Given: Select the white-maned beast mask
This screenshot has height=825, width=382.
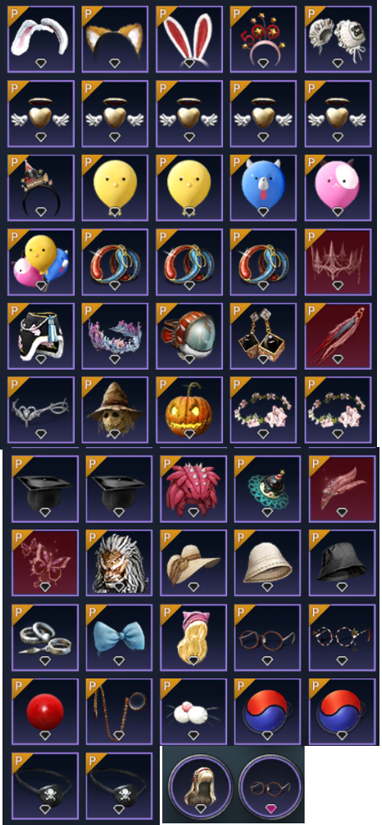Looking at the screenshot, I should point(119,563).
